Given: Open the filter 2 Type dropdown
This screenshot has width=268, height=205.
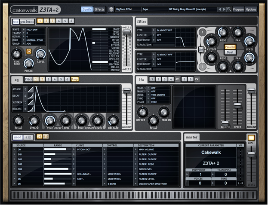Looking at the screenshot, I should coord(154,55).
